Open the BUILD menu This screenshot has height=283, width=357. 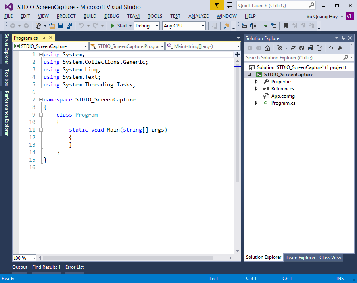click(90, 16)
